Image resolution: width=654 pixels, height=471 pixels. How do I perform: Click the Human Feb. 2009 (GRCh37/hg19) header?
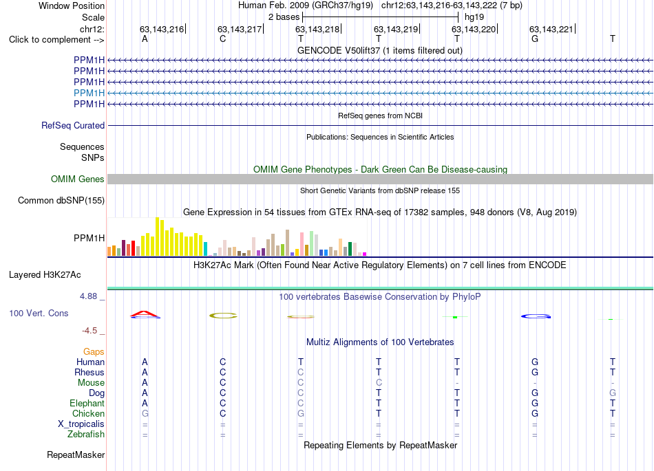click(x=307, y=6)
